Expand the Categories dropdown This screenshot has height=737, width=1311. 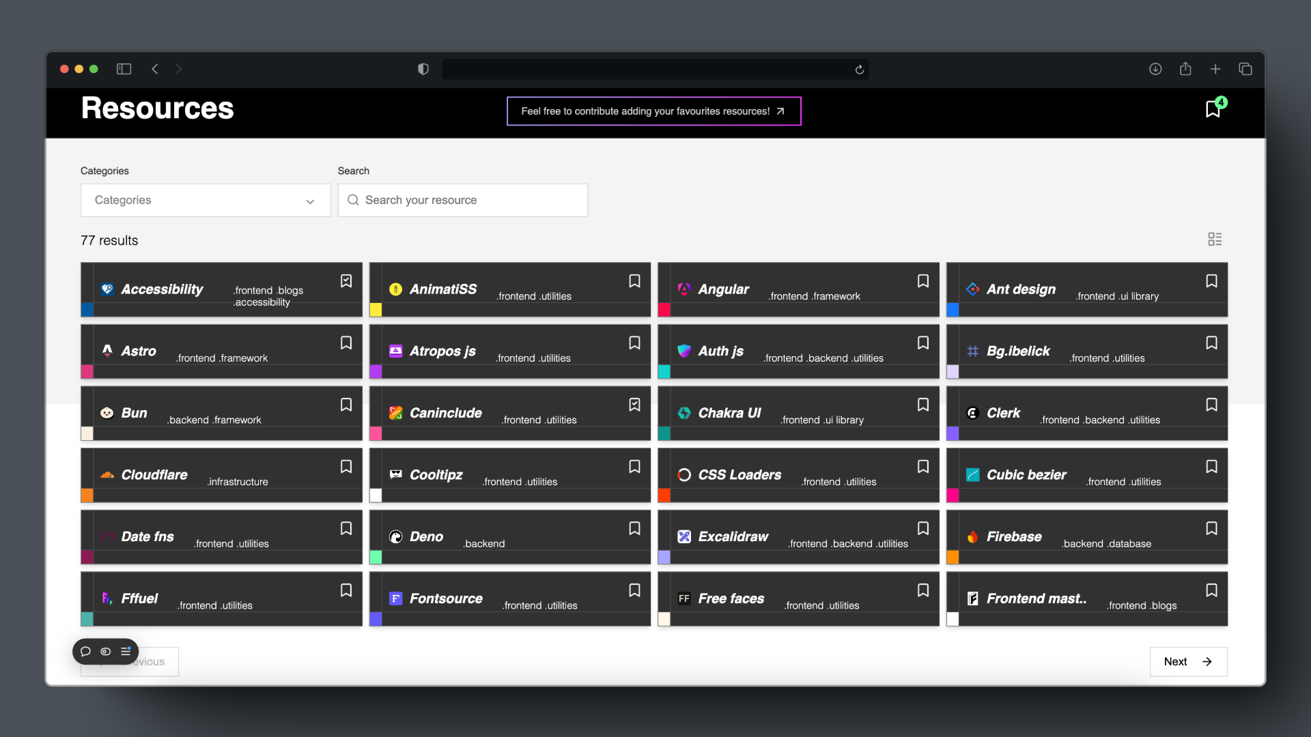(205, 200)
